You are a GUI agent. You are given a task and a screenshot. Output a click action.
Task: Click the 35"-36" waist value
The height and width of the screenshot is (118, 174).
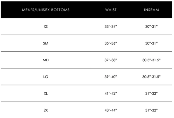[x=111, y=43]
